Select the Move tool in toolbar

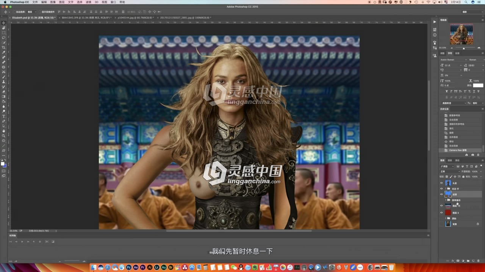point(3,23)
